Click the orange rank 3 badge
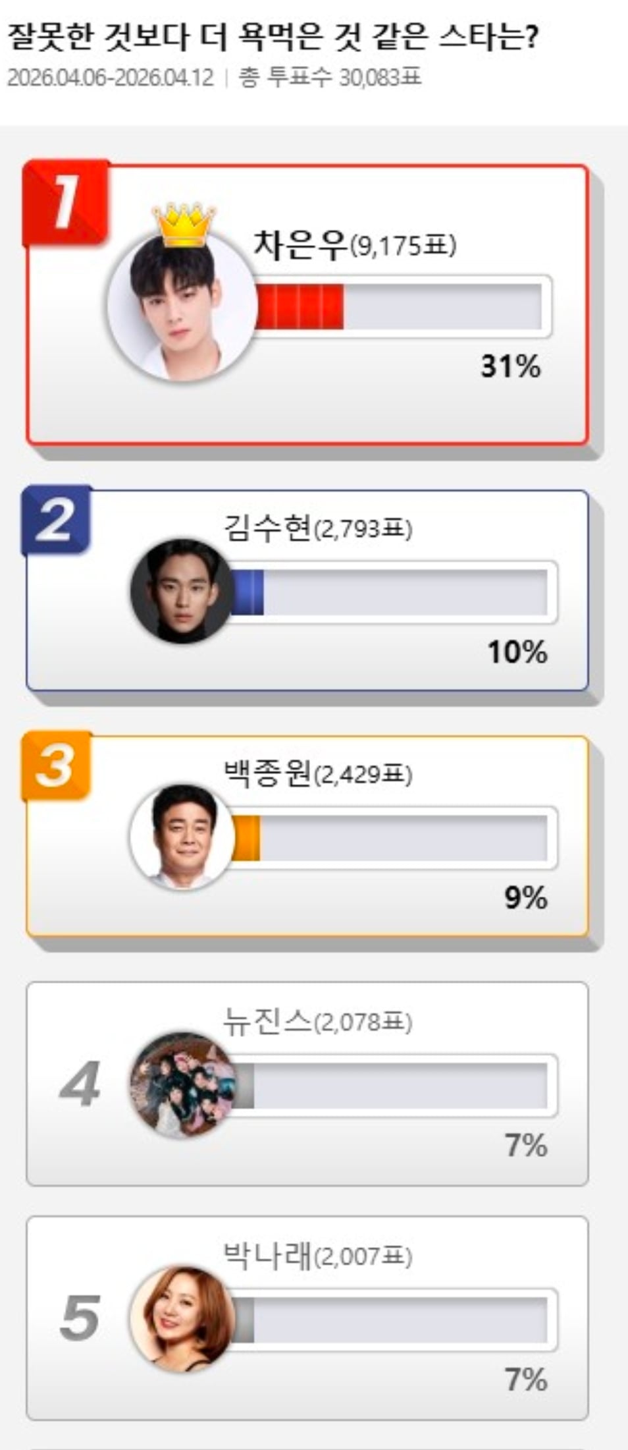 (57, 766)
